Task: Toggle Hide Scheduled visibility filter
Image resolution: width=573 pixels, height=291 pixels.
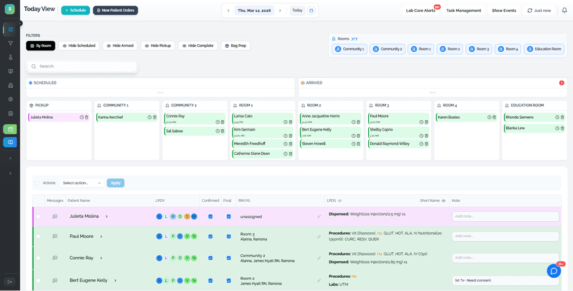Action: (x=79, y=46)
